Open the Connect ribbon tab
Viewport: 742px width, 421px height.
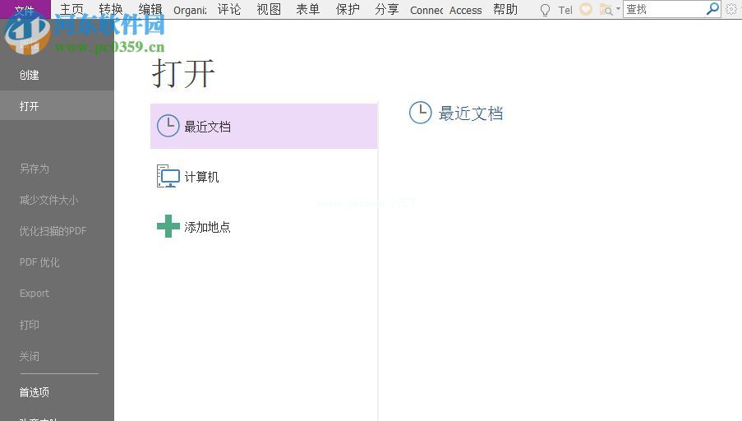[x=426, y=10]
